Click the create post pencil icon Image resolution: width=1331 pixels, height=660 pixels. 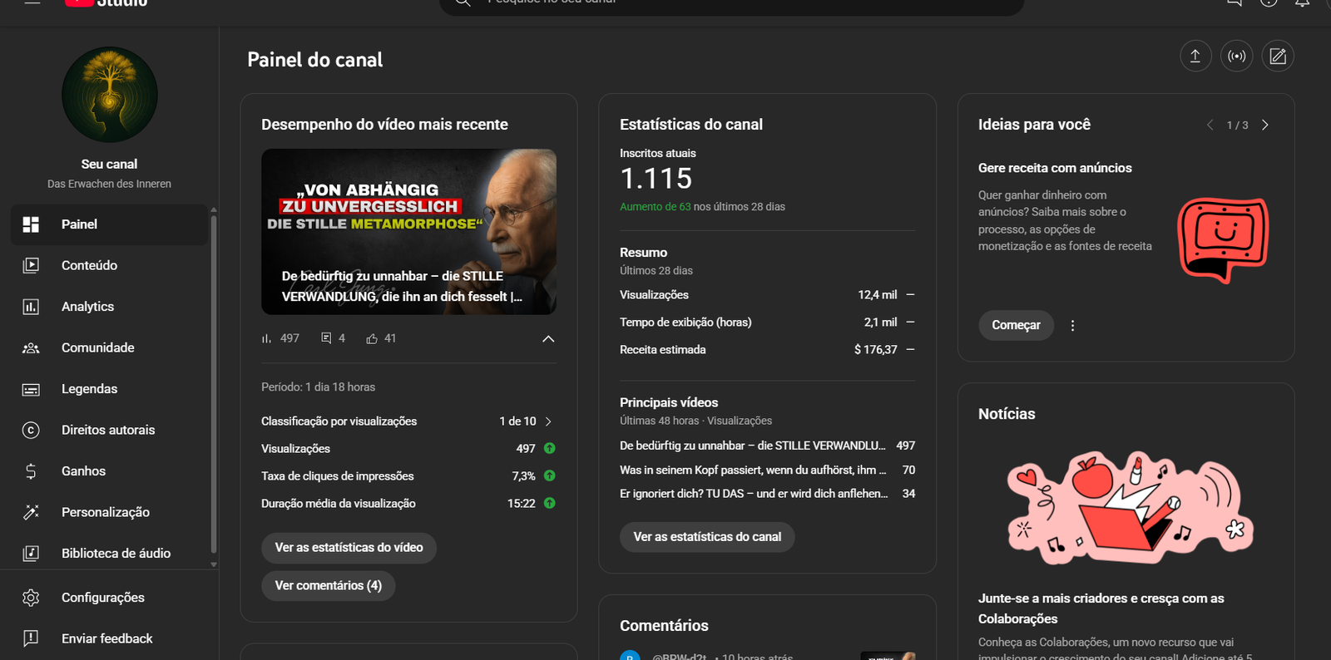(1278, 57)
